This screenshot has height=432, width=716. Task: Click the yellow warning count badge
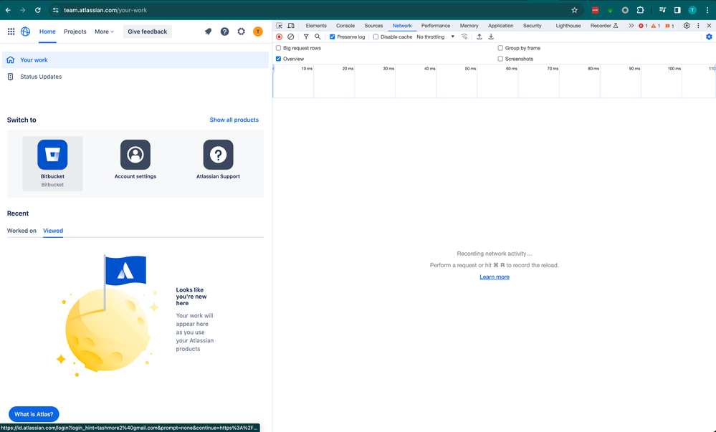tap(655, 26)
